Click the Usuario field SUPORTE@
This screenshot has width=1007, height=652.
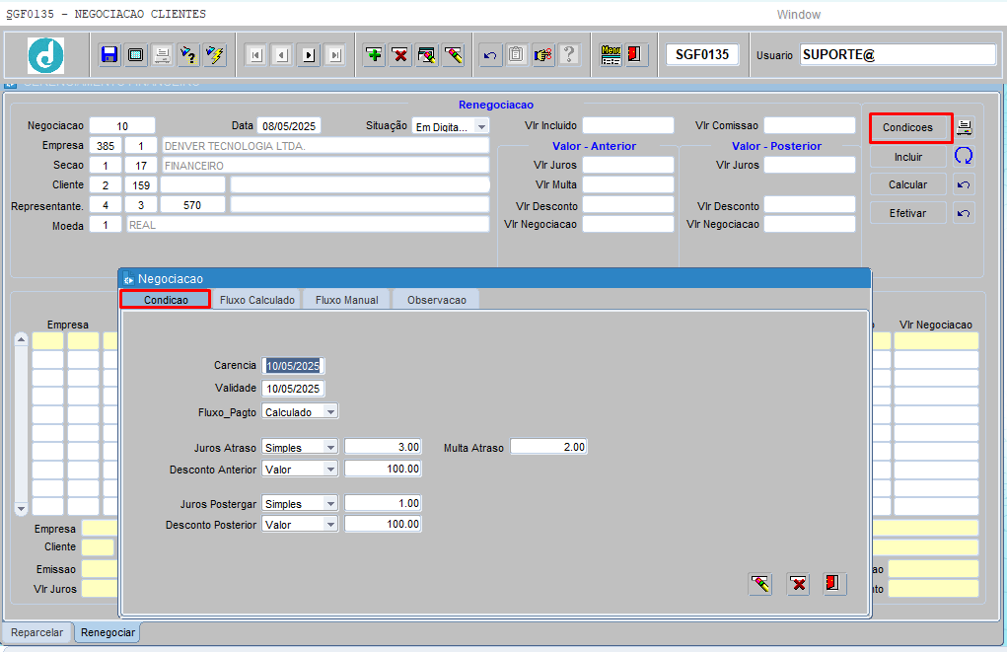pos(898,54)
